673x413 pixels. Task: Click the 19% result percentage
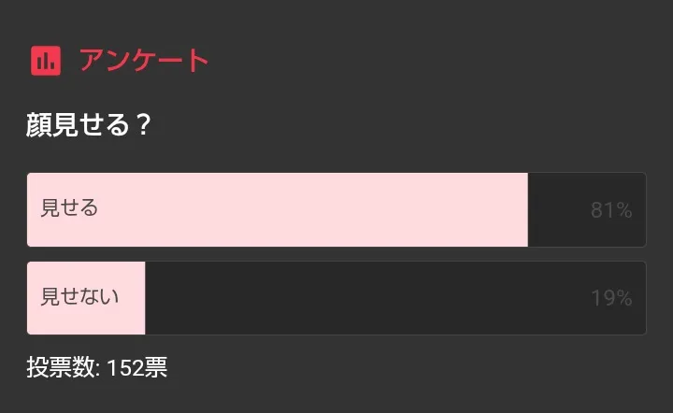pyautogui.click(x=611, y=298)
